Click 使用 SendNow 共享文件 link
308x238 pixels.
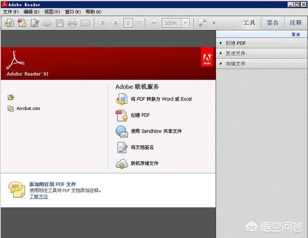point(156,131)
